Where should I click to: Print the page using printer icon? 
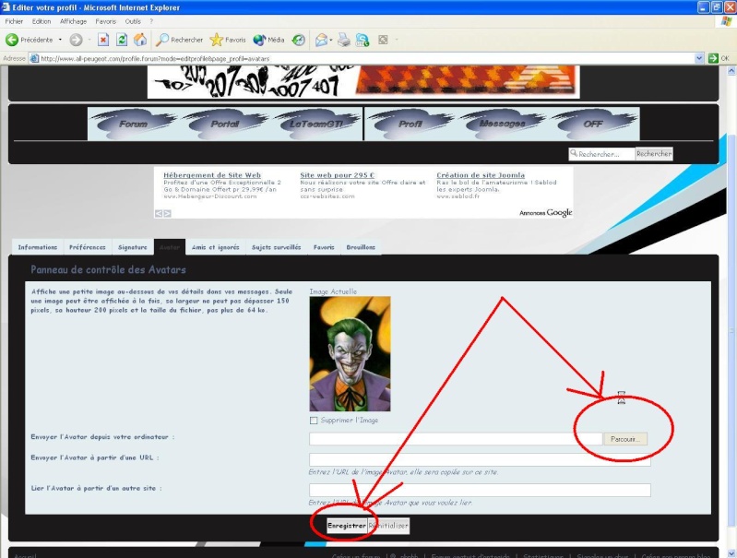tap(344, 40)
